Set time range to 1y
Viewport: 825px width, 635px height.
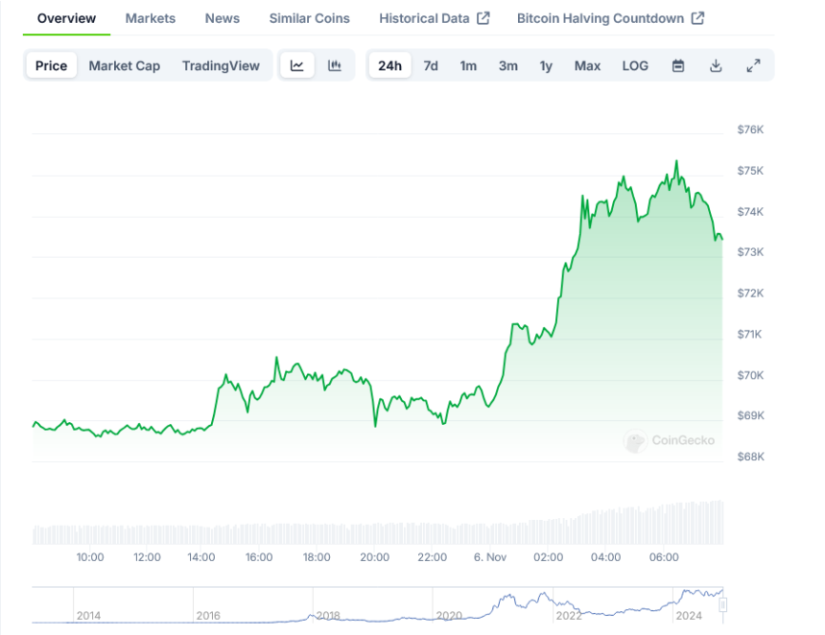546,66
